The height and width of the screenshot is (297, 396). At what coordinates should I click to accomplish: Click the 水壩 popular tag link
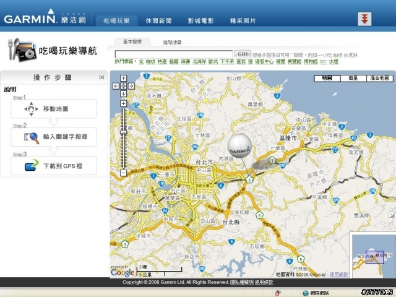tap(334, 61)
